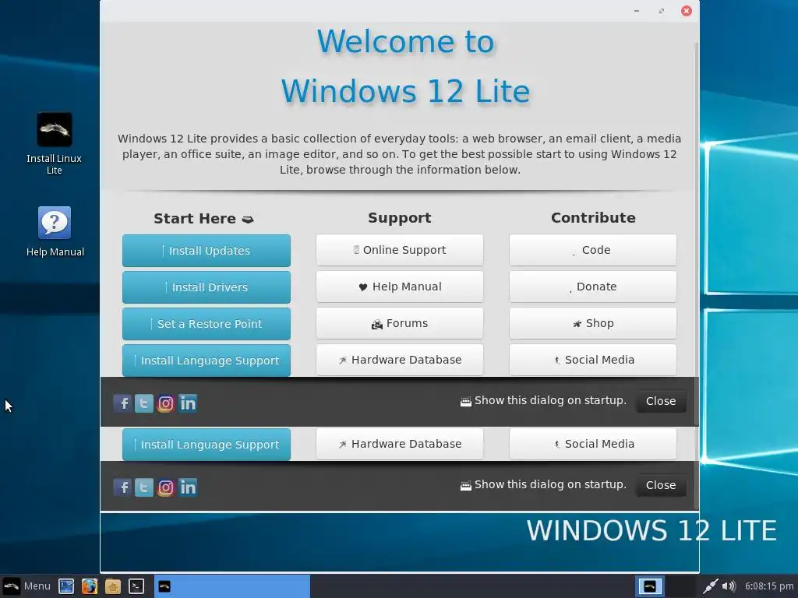Click the upper Social Media button
Screen dimensions: 798x598
coord(593,360)
